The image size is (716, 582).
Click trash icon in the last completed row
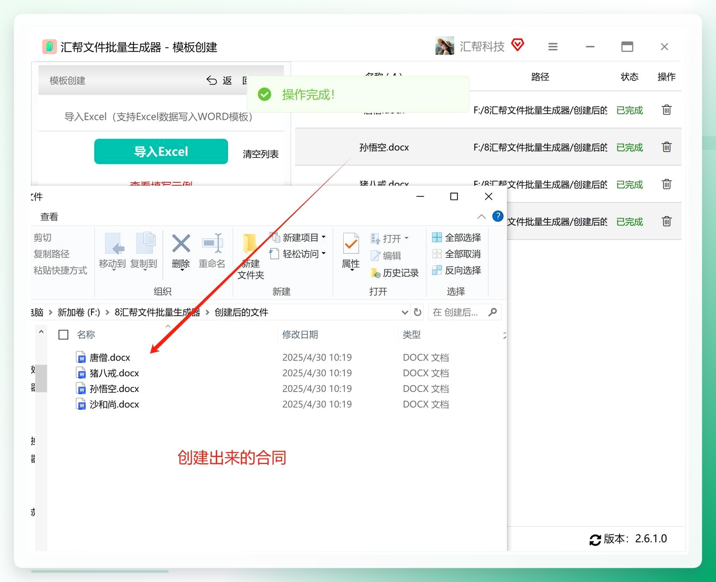click(667, 222)
